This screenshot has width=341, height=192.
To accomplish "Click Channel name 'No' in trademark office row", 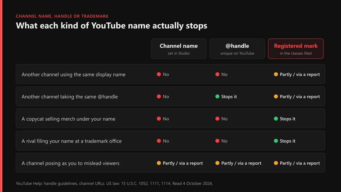I will [x=163, y=141].
